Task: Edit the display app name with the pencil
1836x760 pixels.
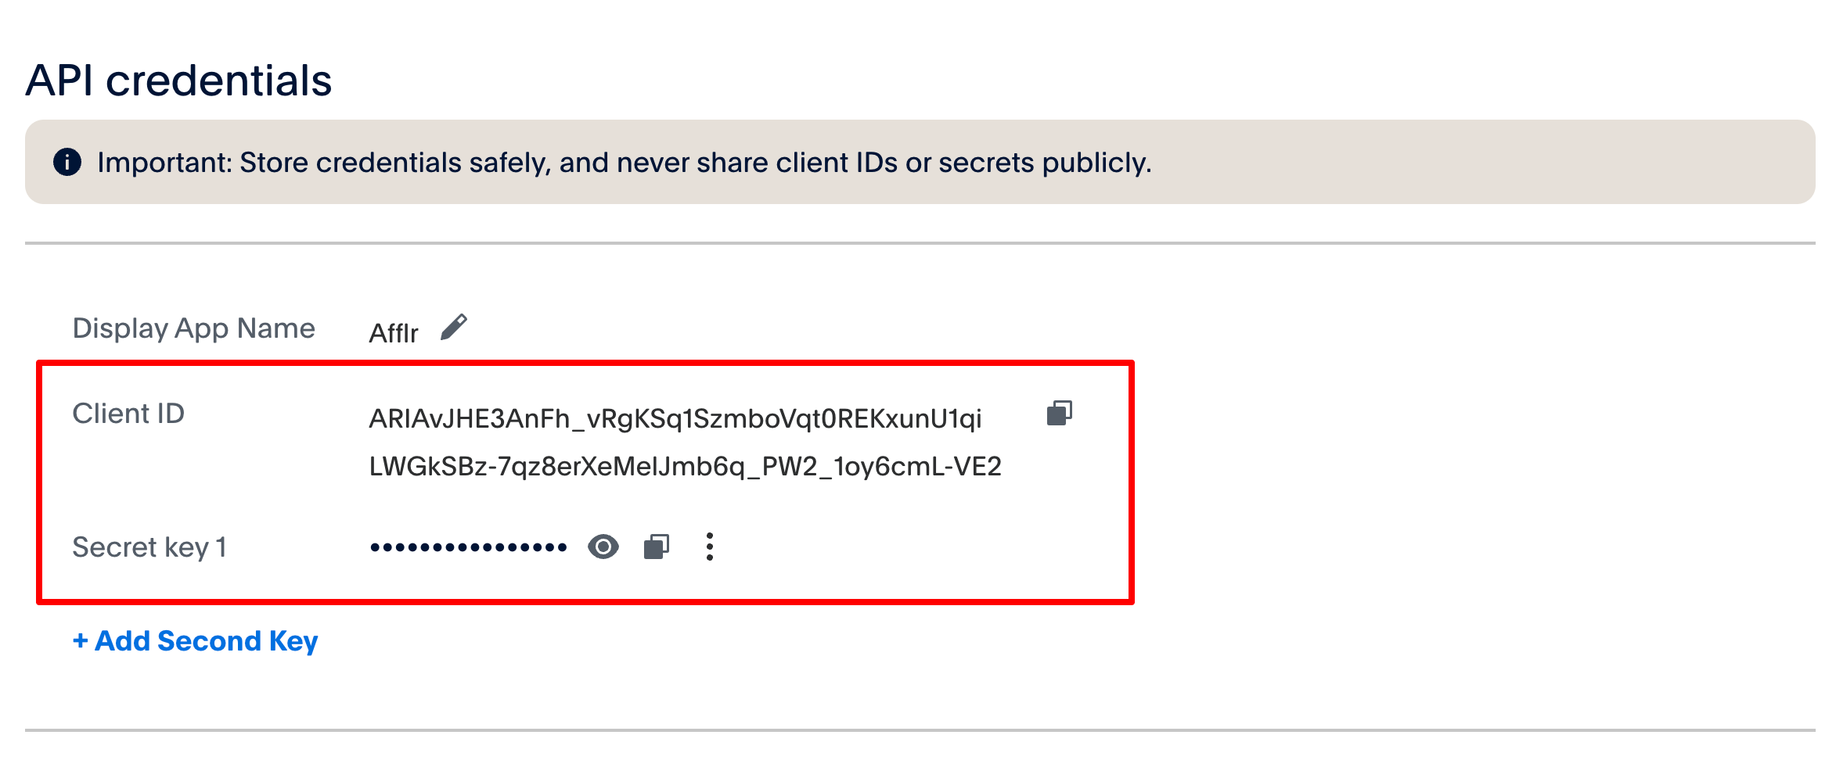Action: point(453,328)
